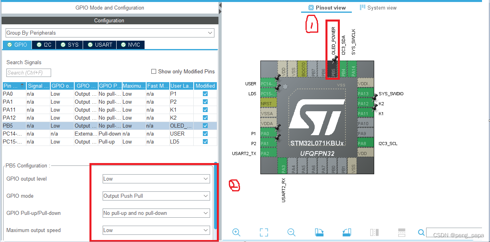
Task: Click the grayed-out split horizontal view icon
Action: point(402,232)
